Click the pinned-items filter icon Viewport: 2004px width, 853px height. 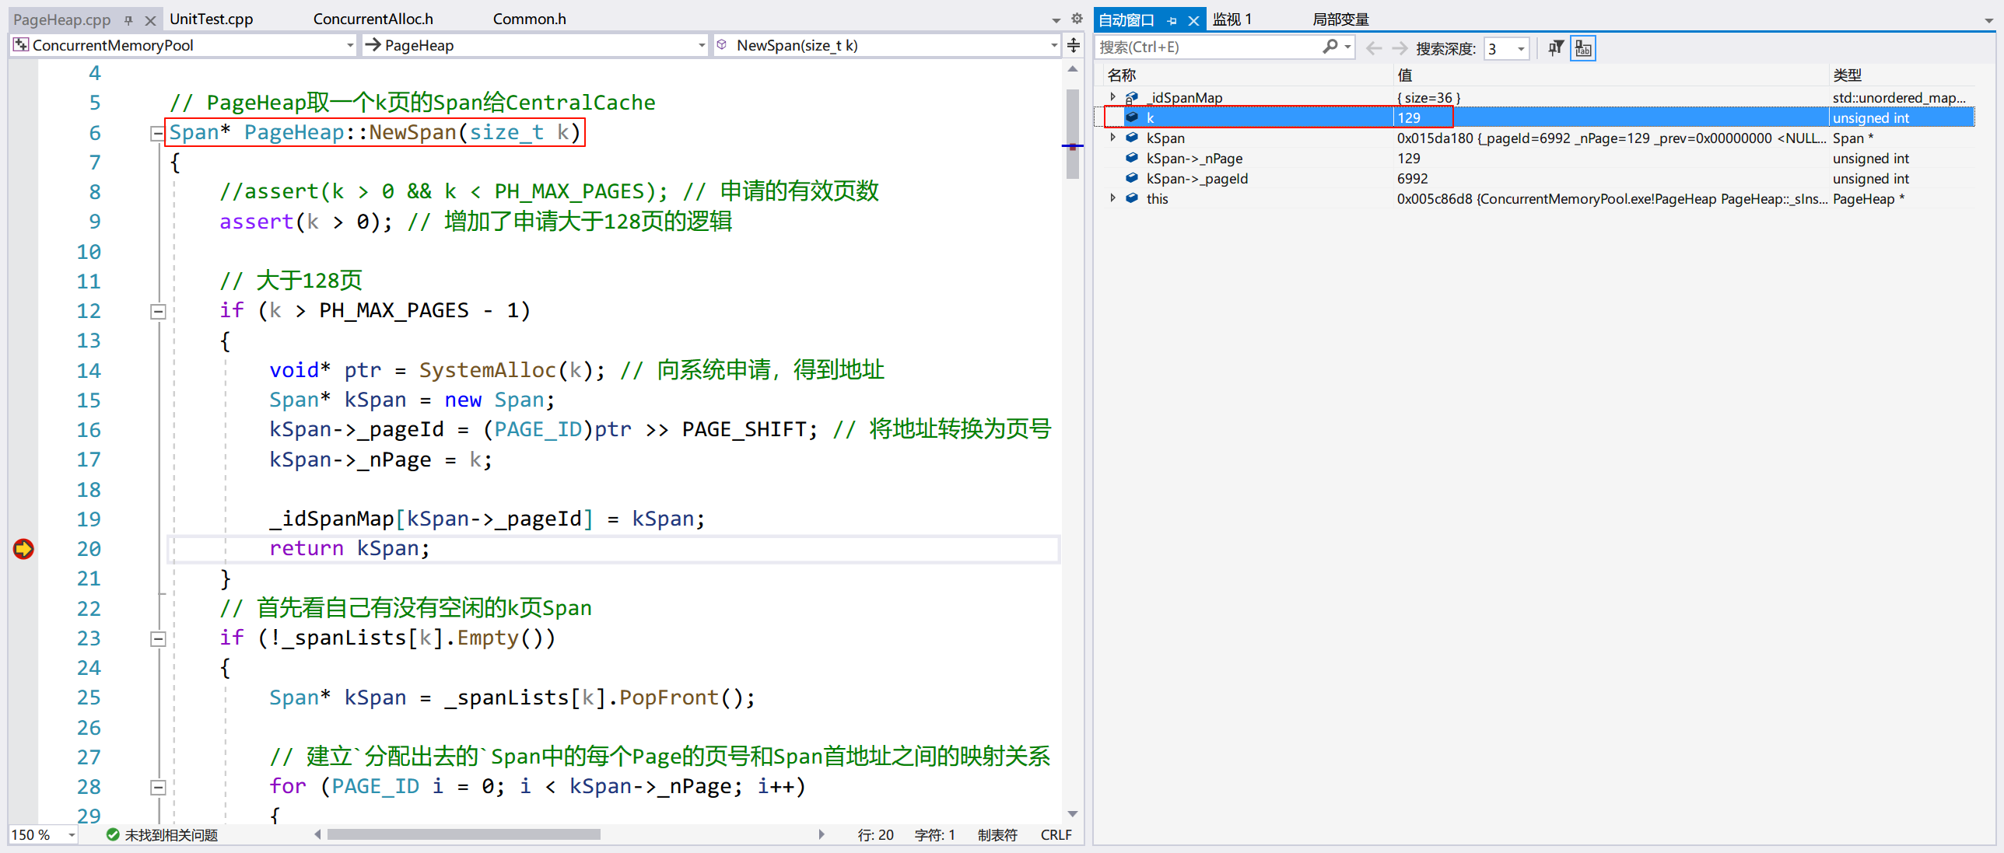(x=1555, y=48)
